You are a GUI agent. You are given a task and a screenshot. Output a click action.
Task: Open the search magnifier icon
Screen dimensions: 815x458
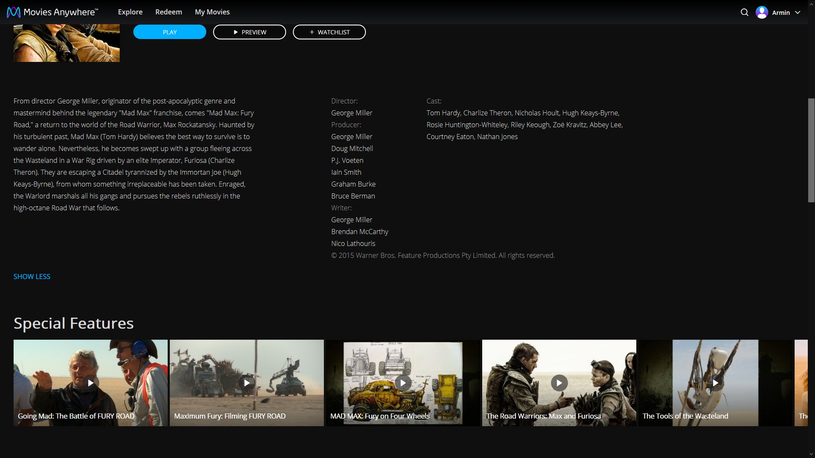745,12
